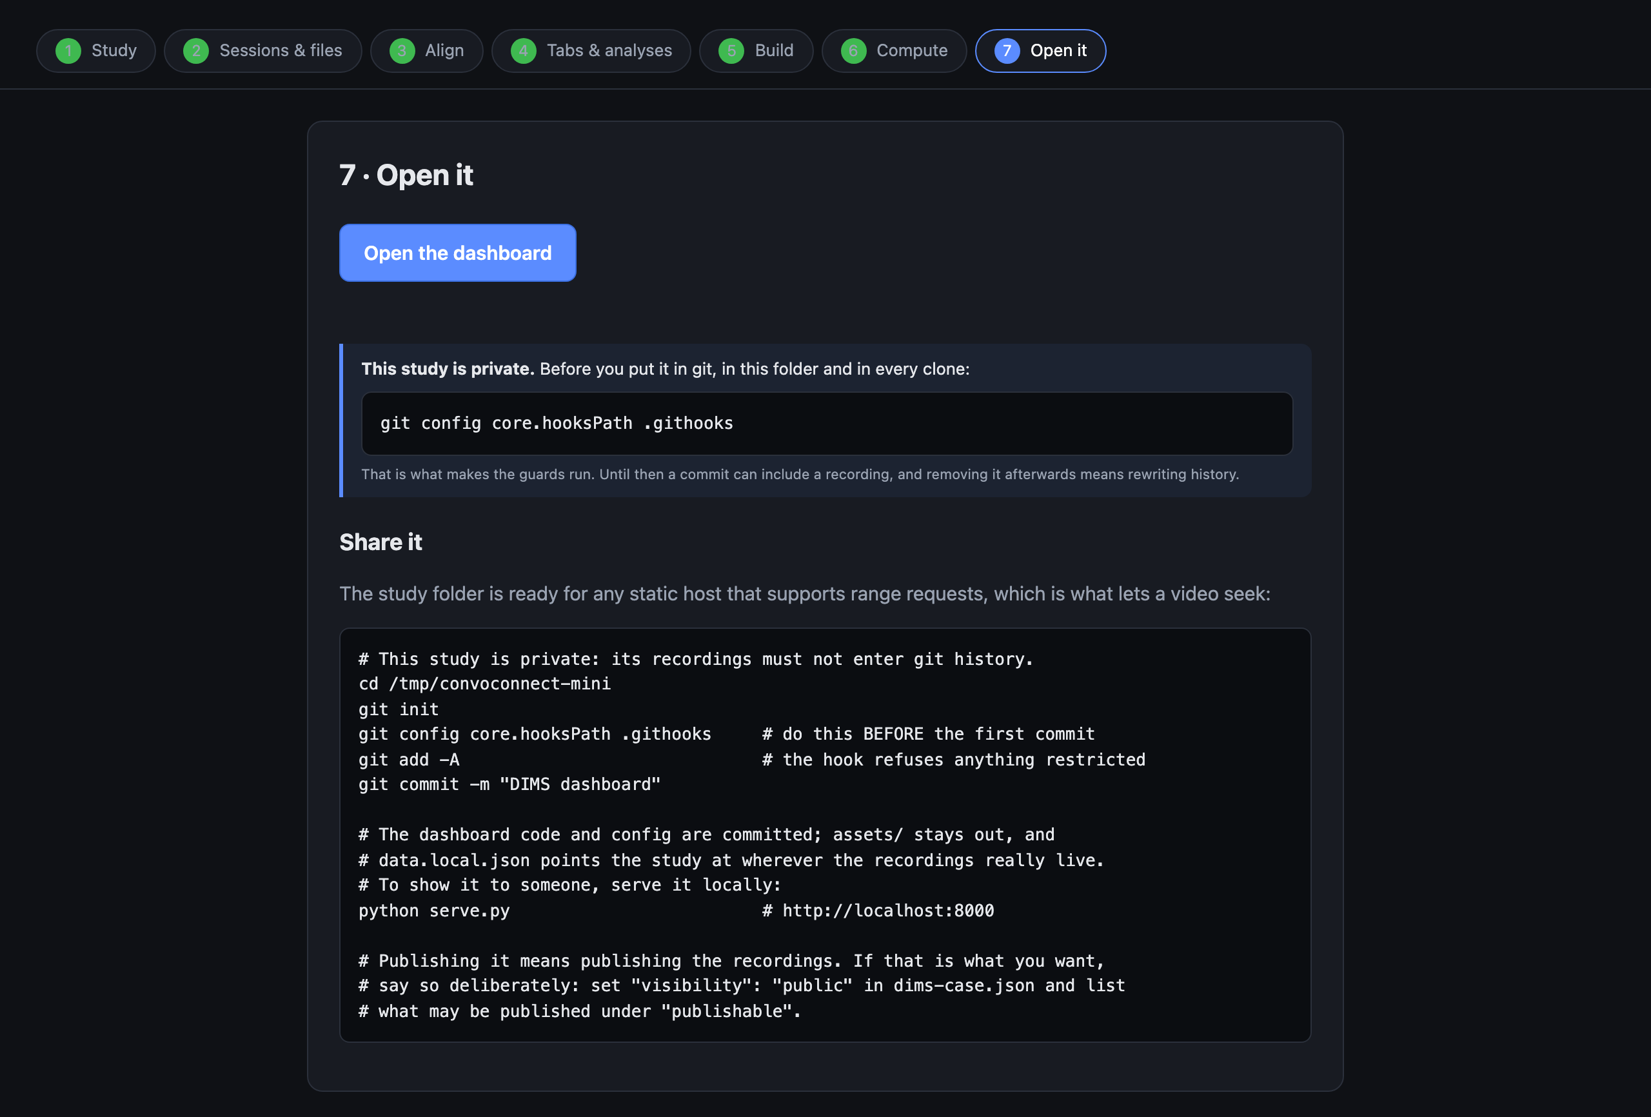The image size is (1651, 1117).
Task: Click the 'python serve.py' line
Action: coord(434,911)
